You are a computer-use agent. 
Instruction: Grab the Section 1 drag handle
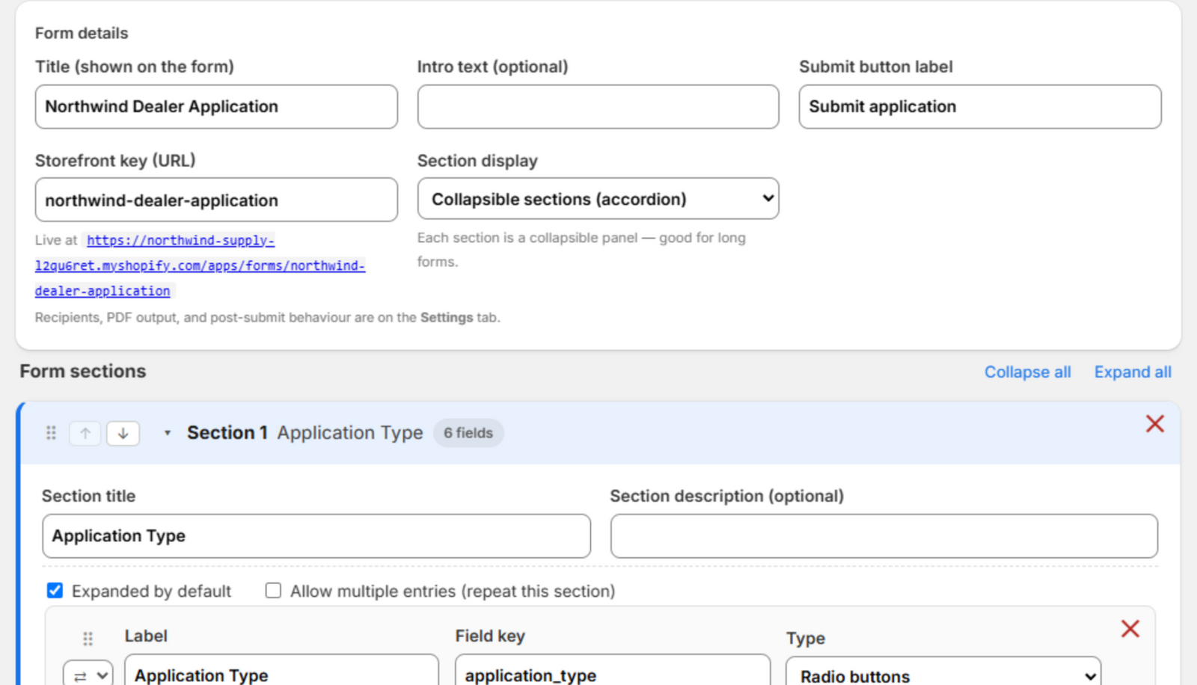51,433
